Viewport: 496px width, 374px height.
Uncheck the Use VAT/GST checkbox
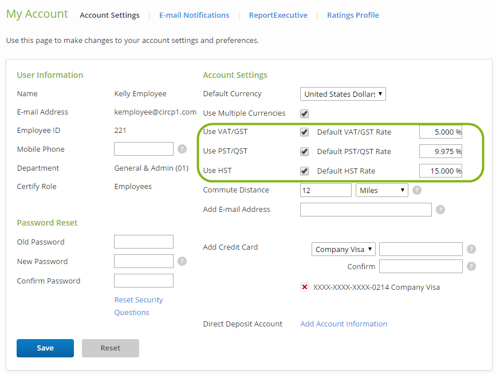click(x=304, y=132)
